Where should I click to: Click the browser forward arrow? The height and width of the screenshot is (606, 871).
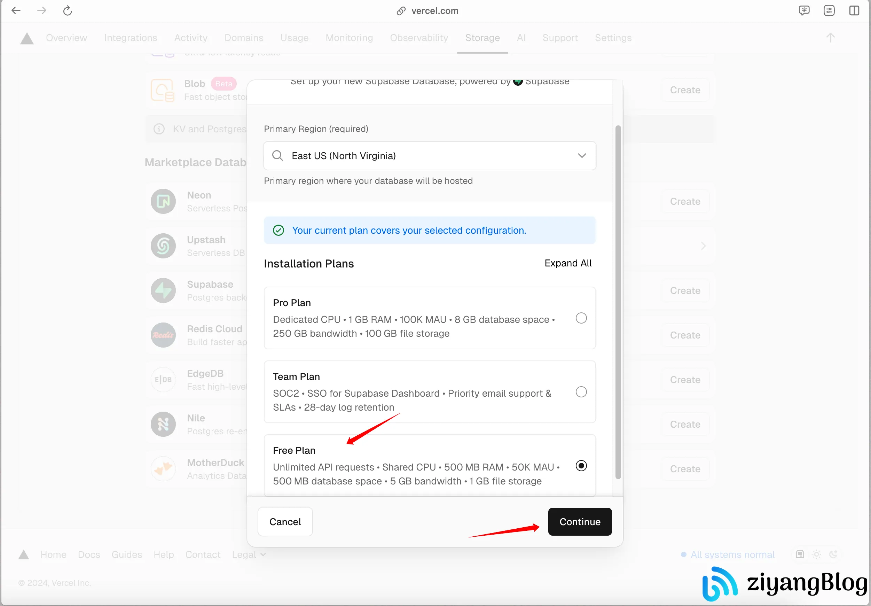pos(42,11)
